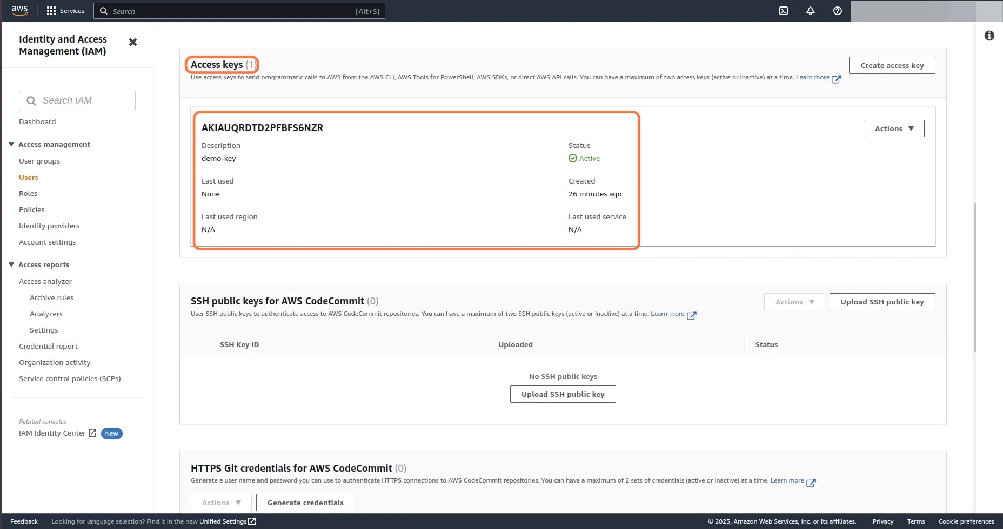Open the notifications bell
Screen dimensions: 1003x529
(x=810, y=11)
